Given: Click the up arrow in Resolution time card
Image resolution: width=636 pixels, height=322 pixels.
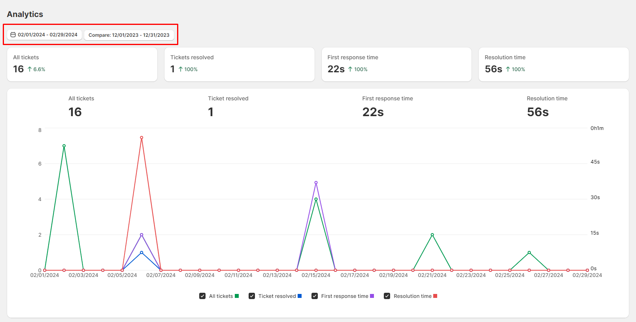Looking at the screenshot, I should click(508, 69).
